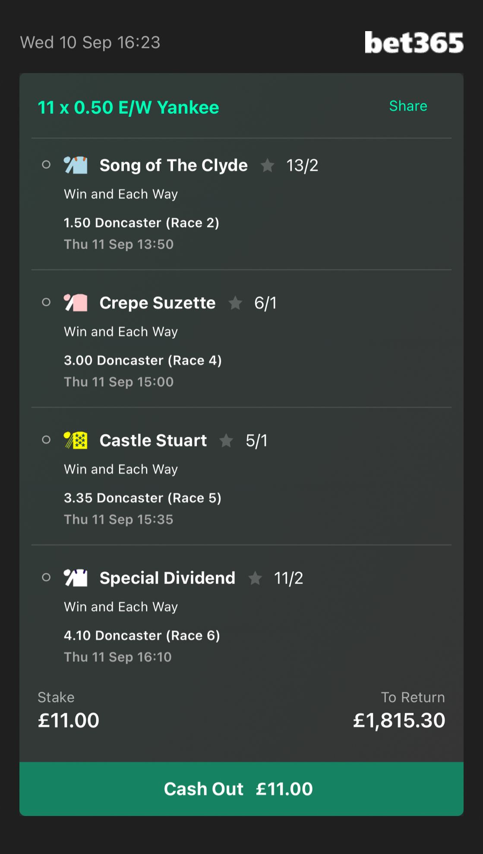Open the bet365 logo
Screen dimensions: 483x854
pos(414,42)
